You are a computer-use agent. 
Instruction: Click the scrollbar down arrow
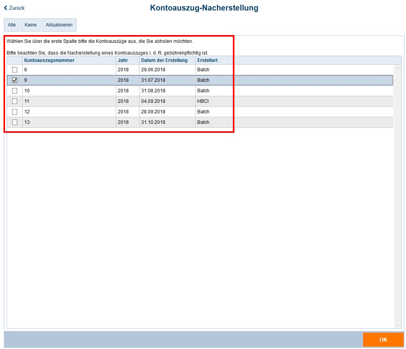(399, 325)
